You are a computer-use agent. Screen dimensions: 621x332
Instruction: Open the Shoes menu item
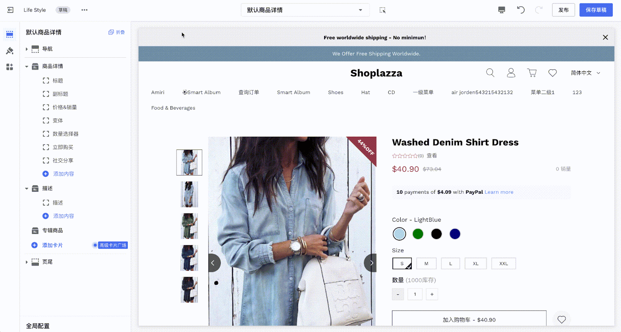pos(335,92)
